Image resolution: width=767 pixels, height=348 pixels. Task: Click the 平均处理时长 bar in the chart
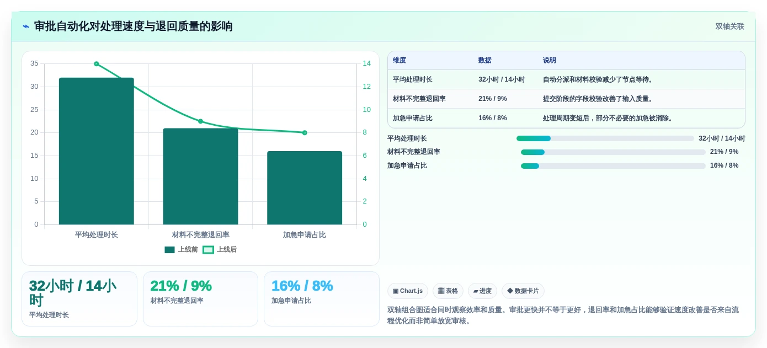pos(97,151)
